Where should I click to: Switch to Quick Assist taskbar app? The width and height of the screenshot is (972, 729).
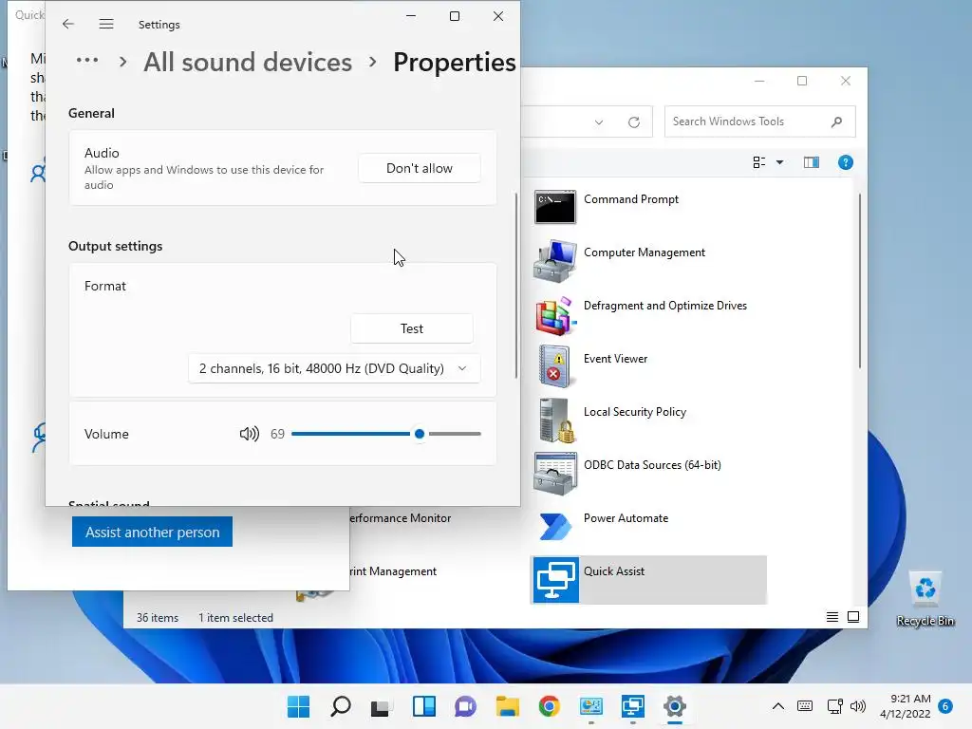click(x=633, y=706)
